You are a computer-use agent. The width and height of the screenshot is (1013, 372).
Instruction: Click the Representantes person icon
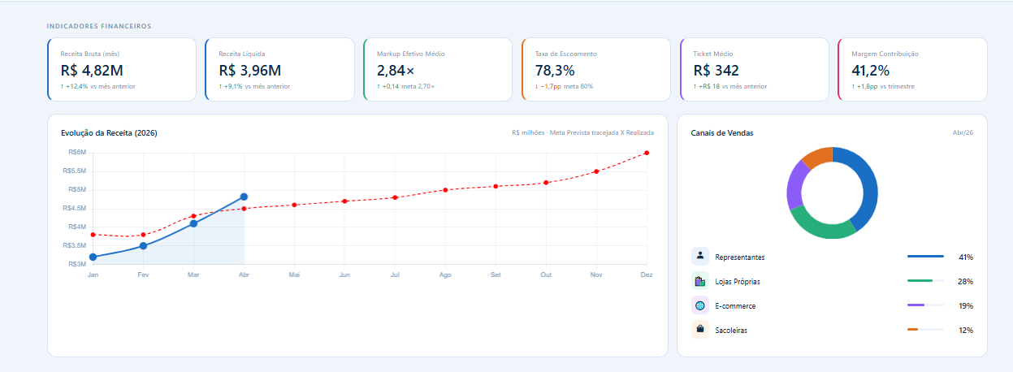coord(700,257)
